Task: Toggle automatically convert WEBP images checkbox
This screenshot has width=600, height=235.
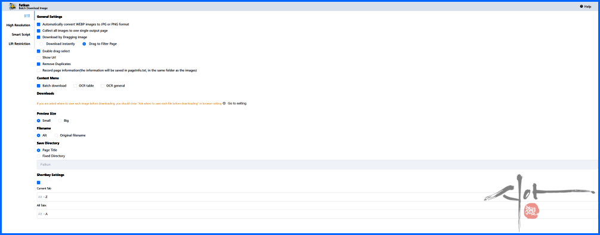Action: pyautogui.click(x=38, y=24)
